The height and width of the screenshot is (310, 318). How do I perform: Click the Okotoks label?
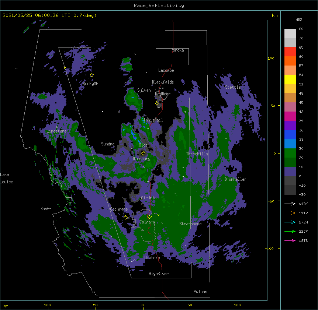tap(152, 258)
